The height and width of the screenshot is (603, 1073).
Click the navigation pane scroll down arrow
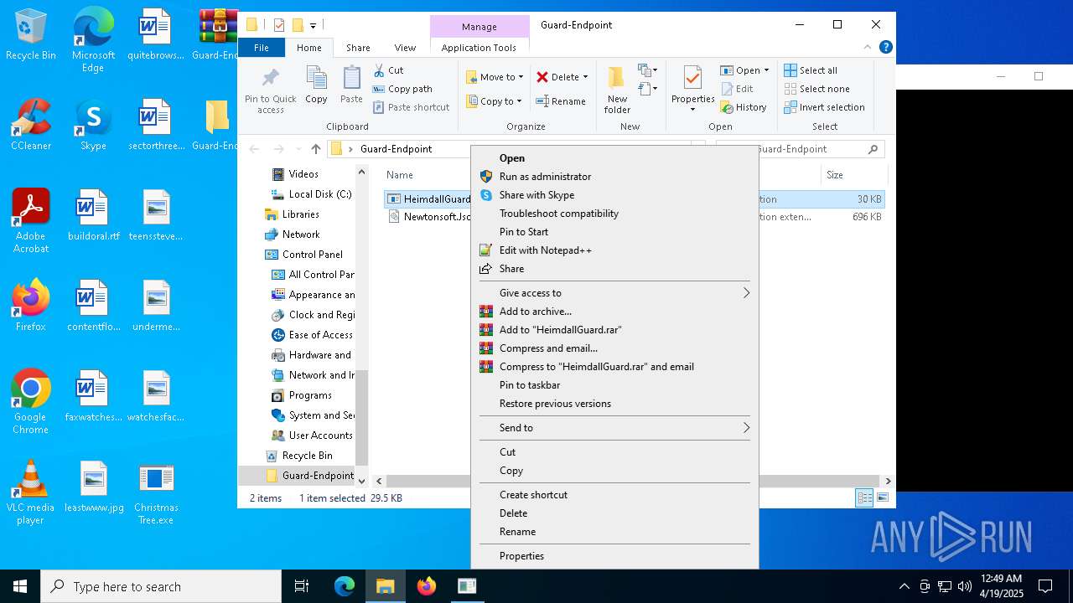[362, 482]
